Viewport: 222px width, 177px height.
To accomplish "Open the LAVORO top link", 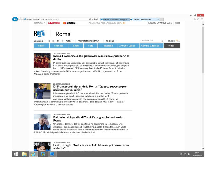I will pyautogui.click(x=152, y=23).
